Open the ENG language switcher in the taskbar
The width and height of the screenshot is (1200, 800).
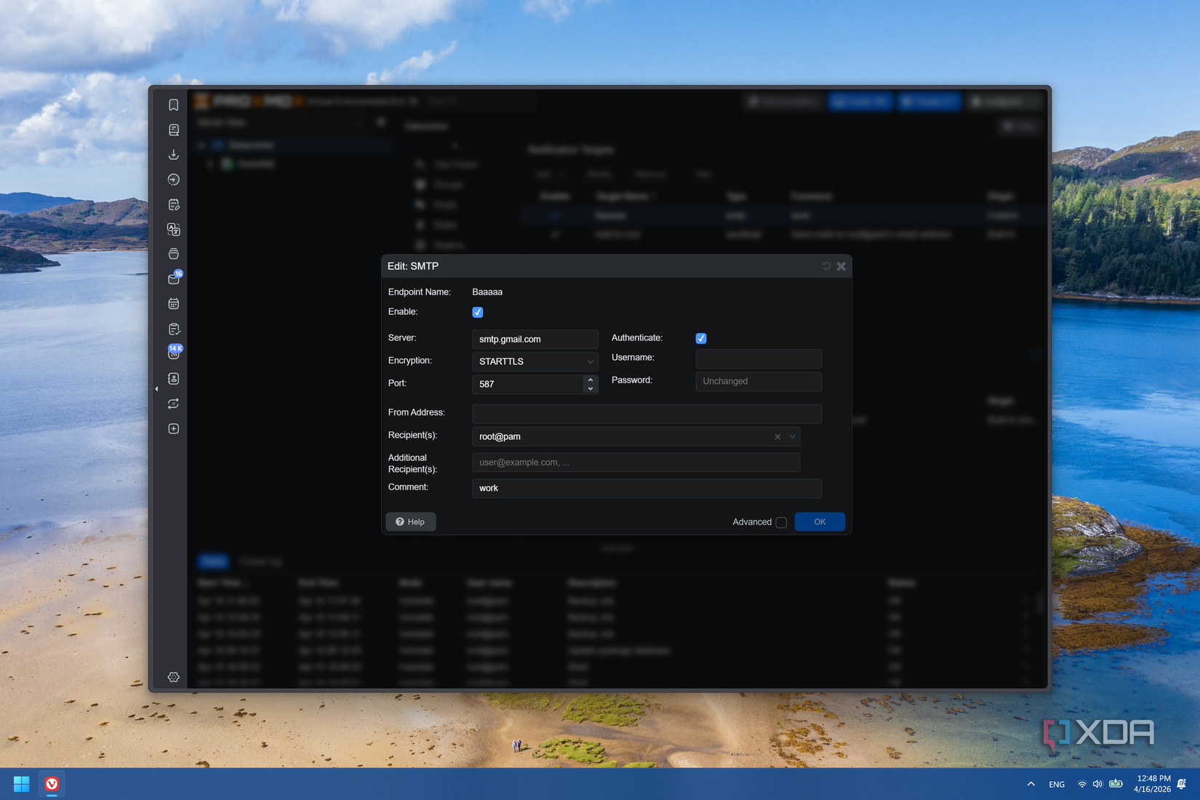(x=1056, y=784)
